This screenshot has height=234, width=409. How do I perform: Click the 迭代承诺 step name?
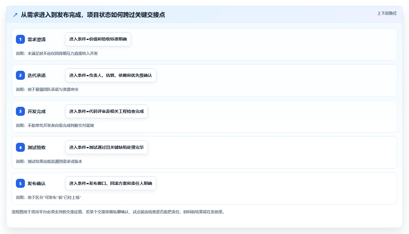(x=37, y=75)
